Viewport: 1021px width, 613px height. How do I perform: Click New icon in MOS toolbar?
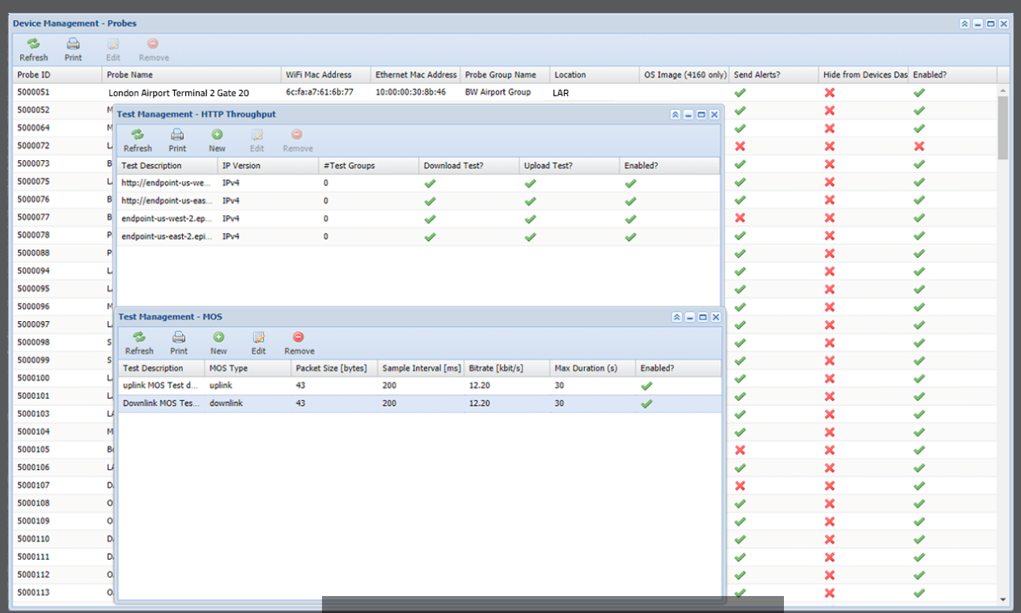(x=218, y=337)
